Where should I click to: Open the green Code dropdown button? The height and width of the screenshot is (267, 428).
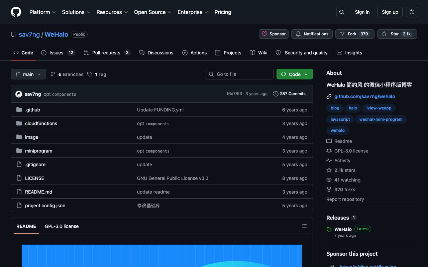pos(295,74)
